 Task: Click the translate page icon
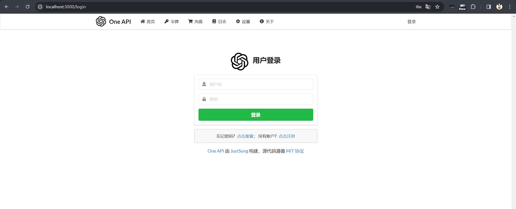(x=428, y=7)
